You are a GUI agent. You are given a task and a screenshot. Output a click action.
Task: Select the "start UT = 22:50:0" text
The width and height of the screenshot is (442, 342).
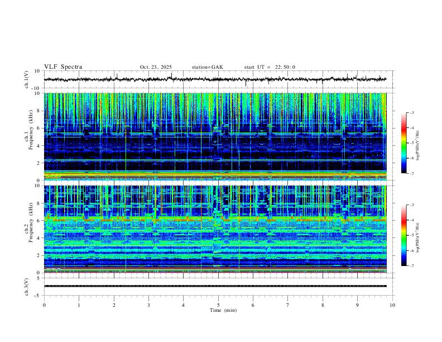tap(270, 67)
